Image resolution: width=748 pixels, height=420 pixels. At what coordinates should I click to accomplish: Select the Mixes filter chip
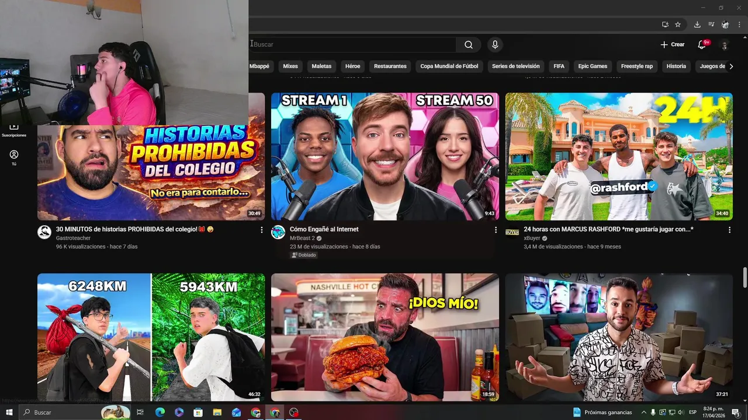tap(290, 66)
